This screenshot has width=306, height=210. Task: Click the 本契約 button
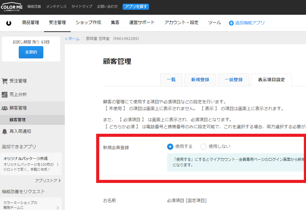coord(31,52)
